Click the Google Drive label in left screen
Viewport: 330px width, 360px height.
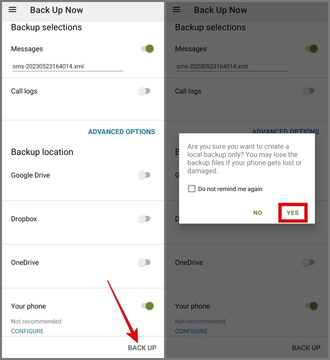point(30,175)
